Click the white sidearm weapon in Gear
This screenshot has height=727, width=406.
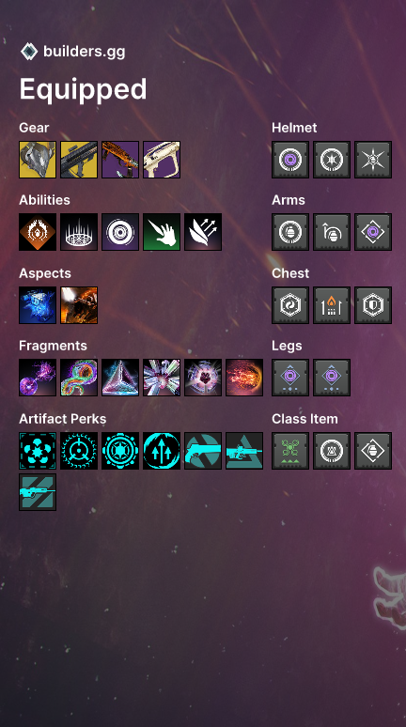click(x=162, y=160)
